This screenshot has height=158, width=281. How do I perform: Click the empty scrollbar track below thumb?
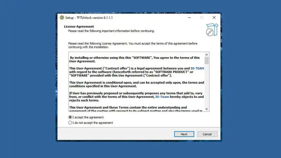coord(207,85)
